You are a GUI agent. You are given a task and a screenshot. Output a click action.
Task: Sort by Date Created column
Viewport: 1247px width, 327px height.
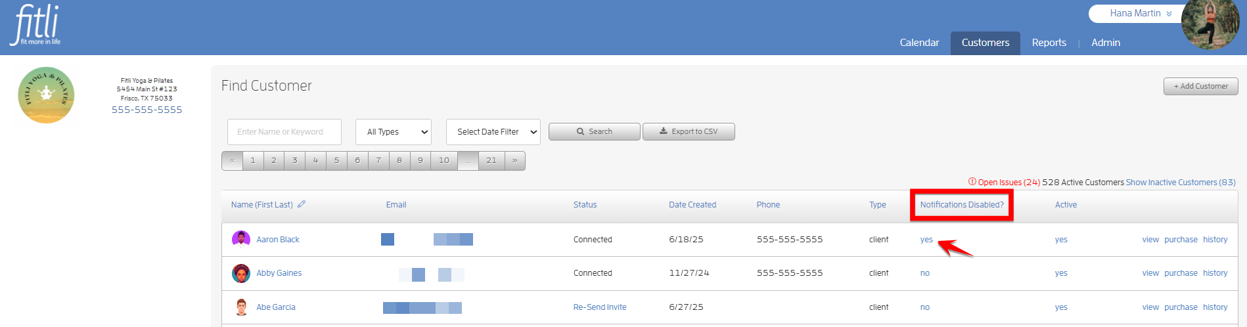692,205
